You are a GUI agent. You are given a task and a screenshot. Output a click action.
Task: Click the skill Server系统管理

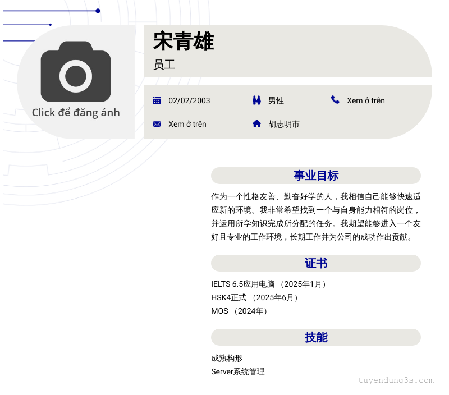[x=238, y=372]
